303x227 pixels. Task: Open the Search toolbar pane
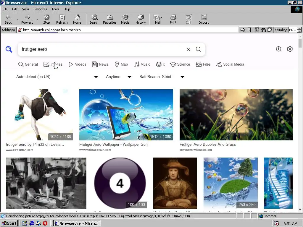click(x=94, y=19)
